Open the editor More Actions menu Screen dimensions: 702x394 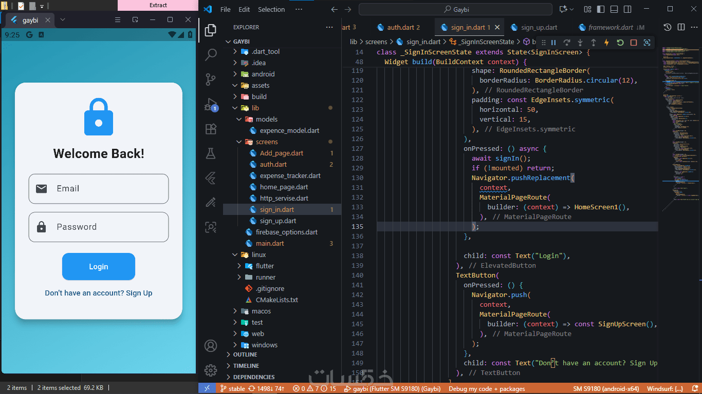click(x=694, y=27)
